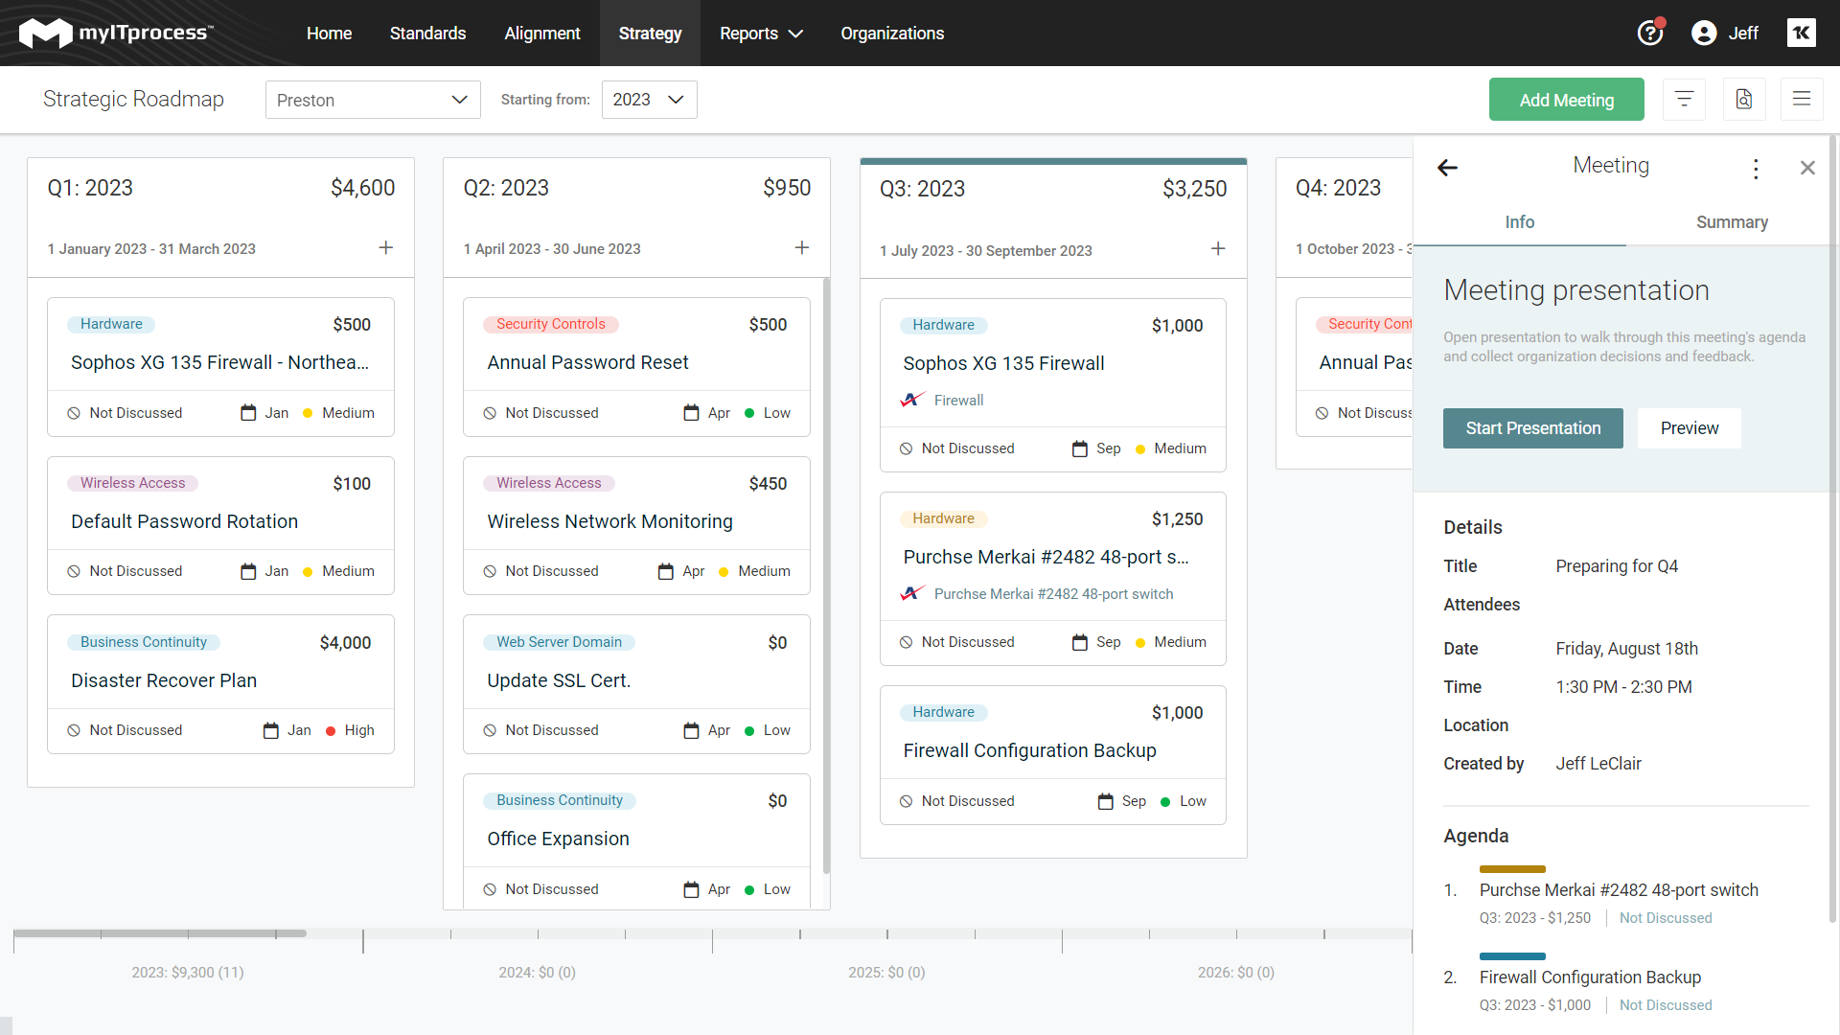
Task: Go back with the Meeting panel arrow
Action: (x=1447, y=168)
